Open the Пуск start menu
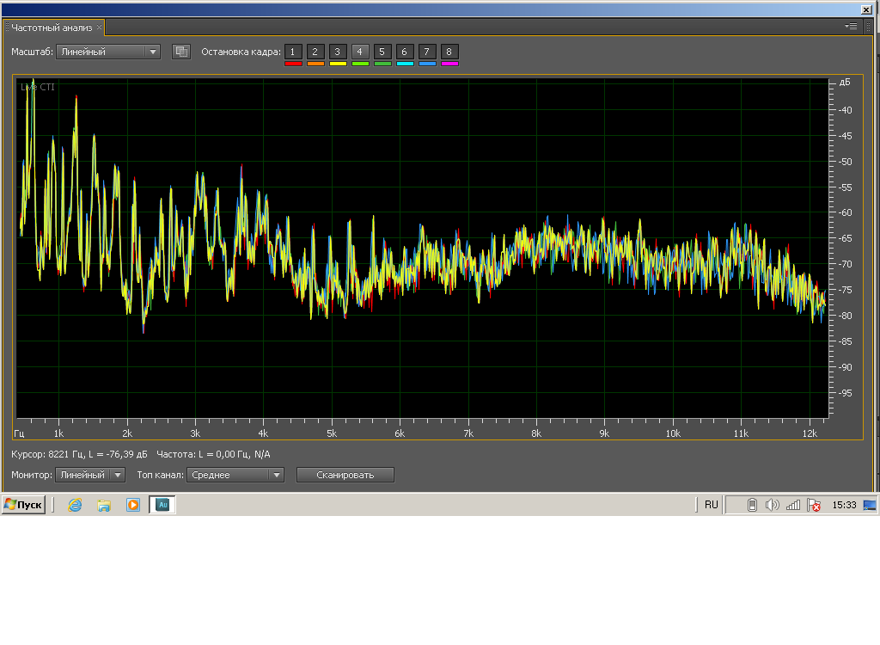880x645 pixels. pos(23,505)
